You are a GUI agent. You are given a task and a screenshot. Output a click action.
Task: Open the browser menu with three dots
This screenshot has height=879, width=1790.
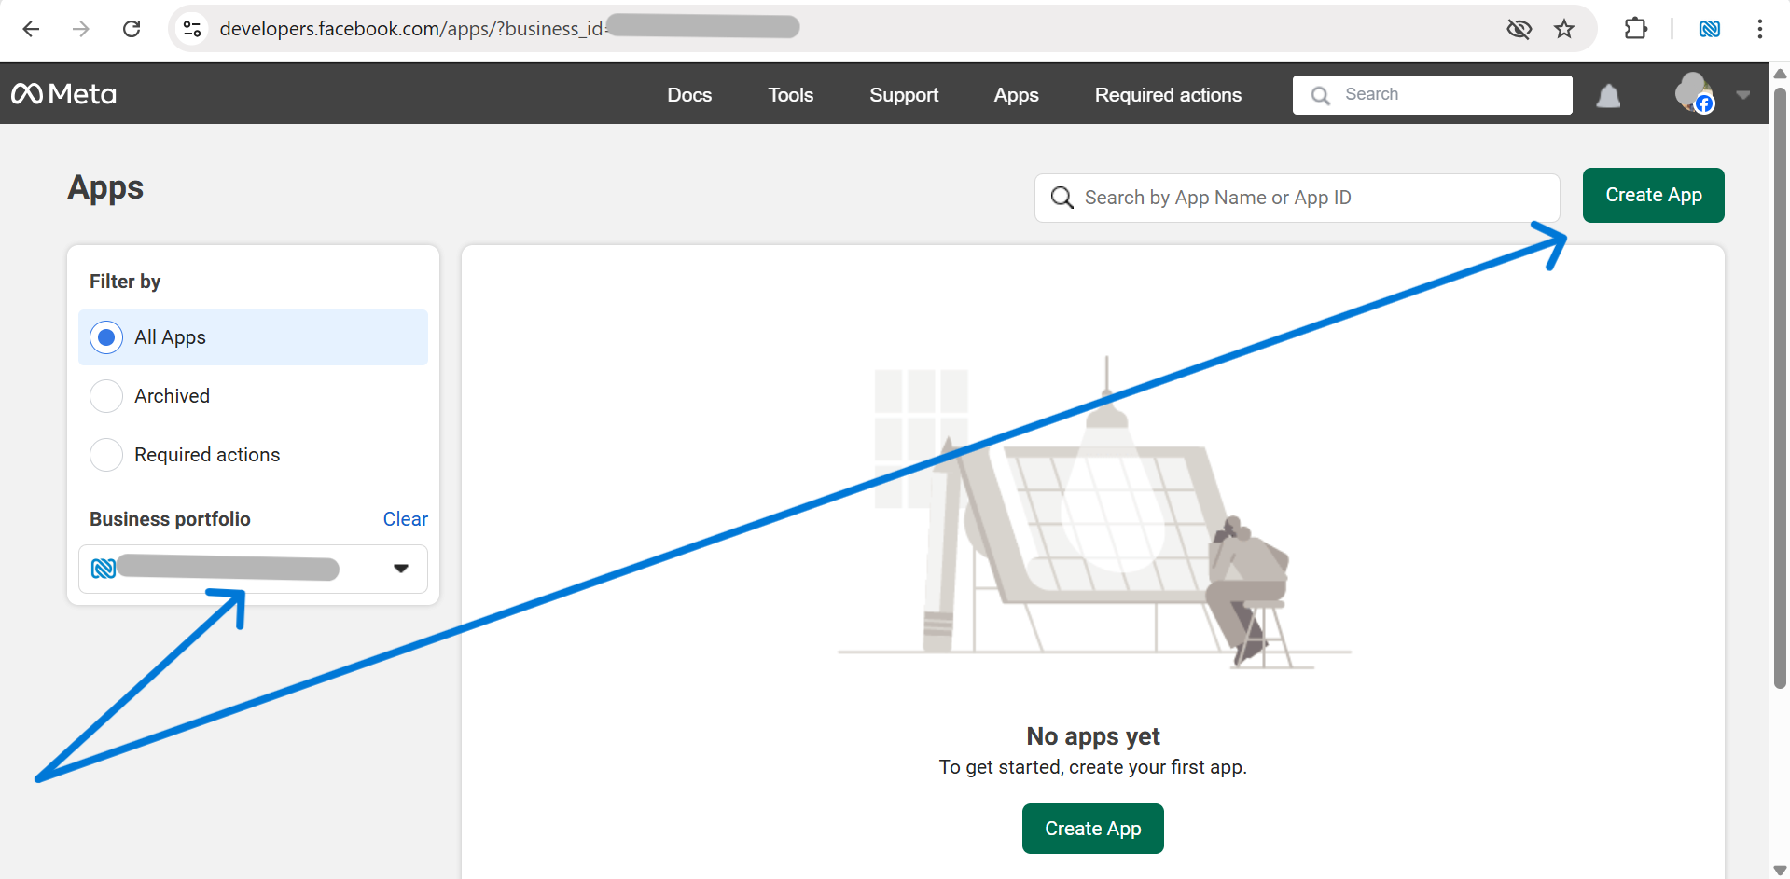click(x=1760, y=29)
